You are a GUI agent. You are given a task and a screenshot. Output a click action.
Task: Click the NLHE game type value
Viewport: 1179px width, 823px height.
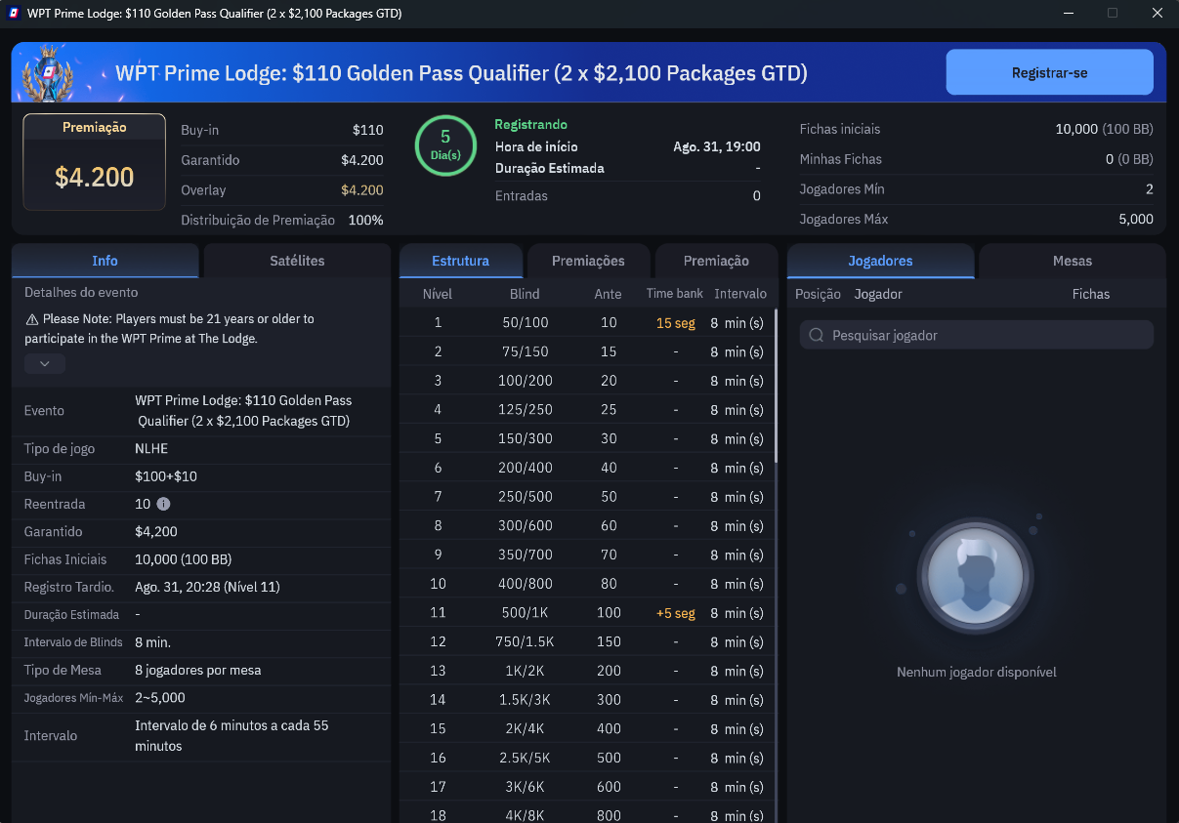[151, 449]
